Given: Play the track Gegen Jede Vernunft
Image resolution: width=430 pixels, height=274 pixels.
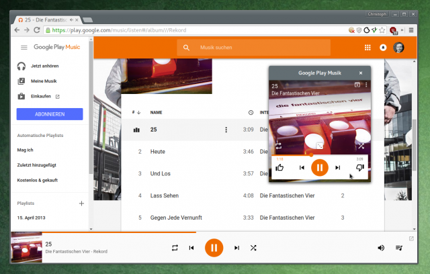Looking at the screenshot, I should (176, 218).
